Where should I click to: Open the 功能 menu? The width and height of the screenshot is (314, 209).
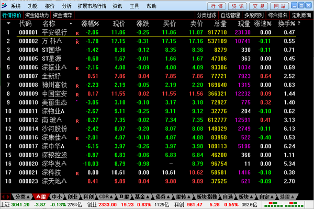(x=32, y=6)
